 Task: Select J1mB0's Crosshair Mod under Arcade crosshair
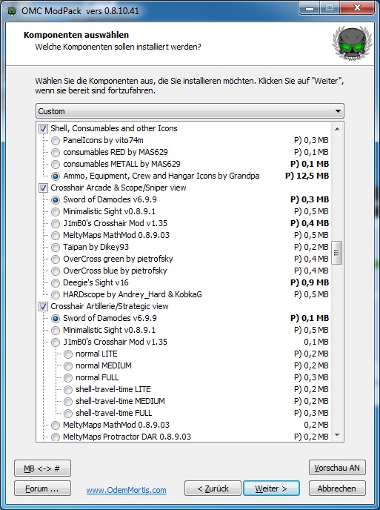[56, 224]
